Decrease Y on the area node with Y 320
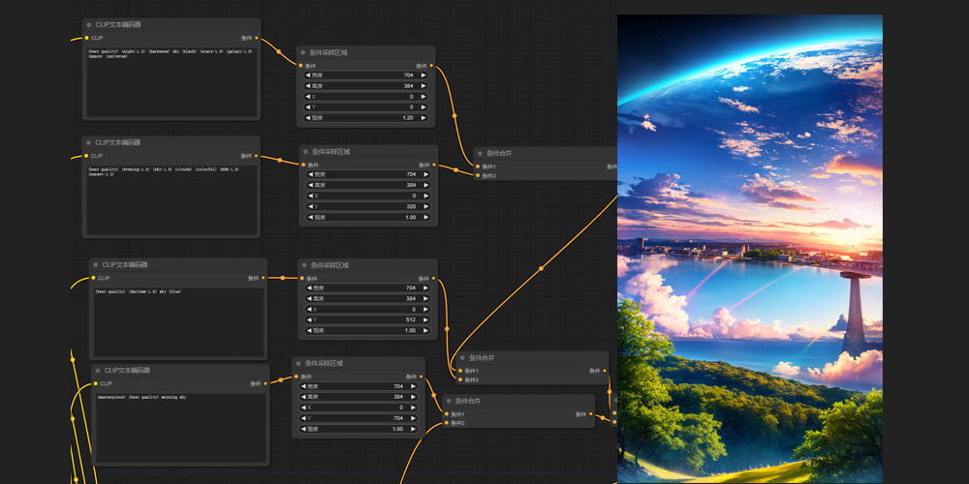The image size is (969, 484). coord(310,206)
